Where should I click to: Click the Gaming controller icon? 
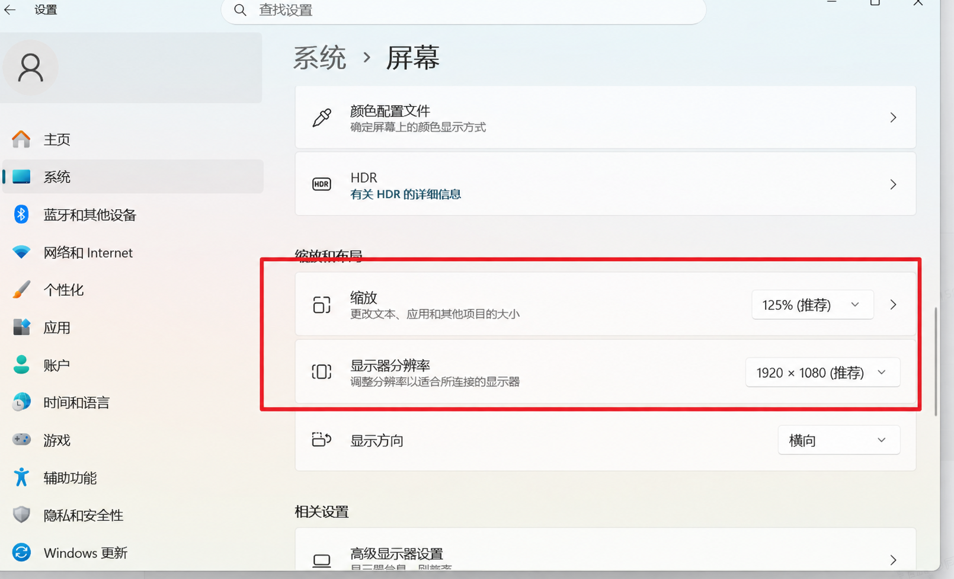pos(21,440)
